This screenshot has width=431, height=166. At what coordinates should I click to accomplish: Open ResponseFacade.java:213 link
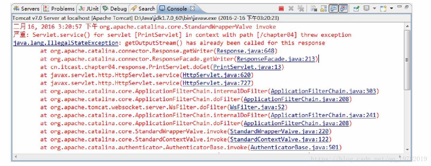276,59
